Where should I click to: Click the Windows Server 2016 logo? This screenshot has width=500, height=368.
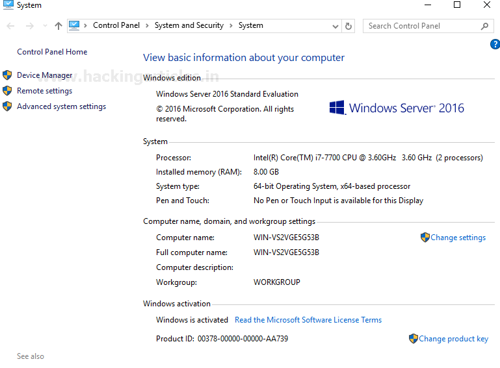point(397,108)
